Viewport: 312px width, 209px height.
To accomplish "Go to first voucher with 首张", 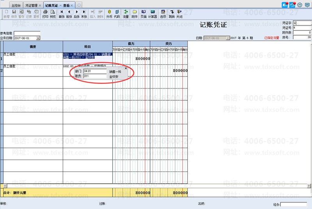I will (62, 14).
